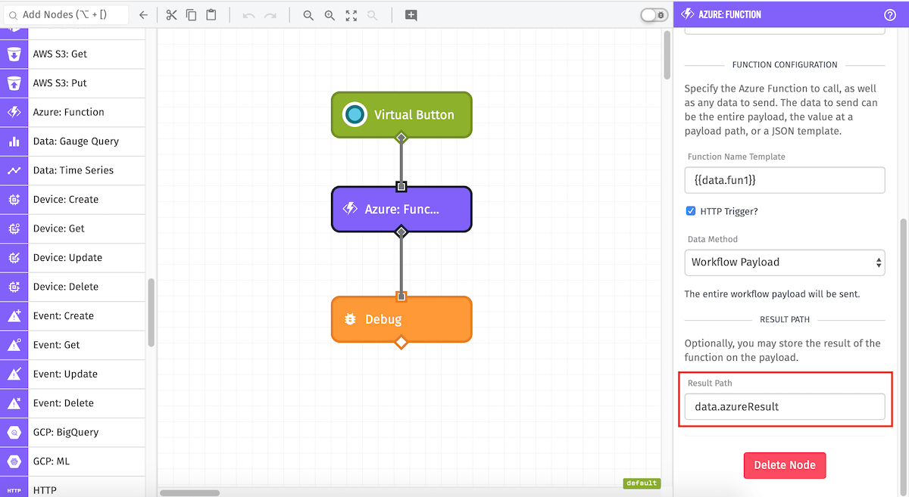Select the Debug node on canvas
Image resolution: width=909 pixels, height=497 pixels.
(401, 319)
